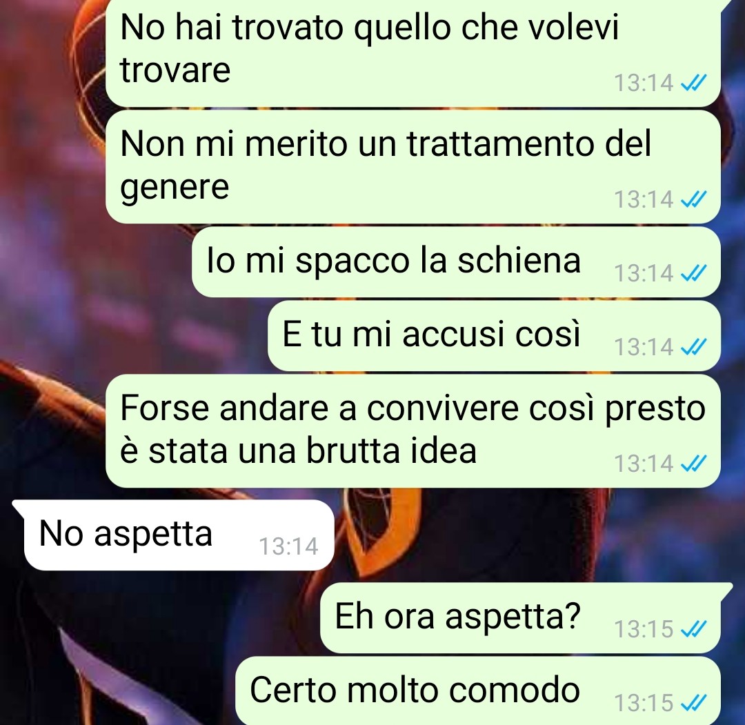Viewport: 745px width, 725px height.
Task: Tap the 'E tu mi accusi così' message bubble
Action: pyautogui.click(x=494, y=335)
